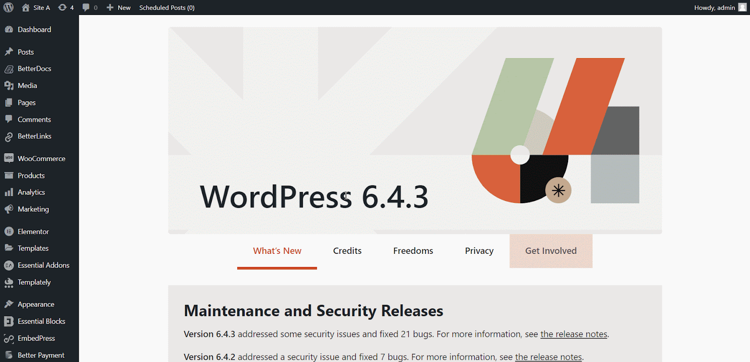The width and height of the screenshot is (750, 362).
Task: Open the Privacy tab
Action: [x=479, y=251]
